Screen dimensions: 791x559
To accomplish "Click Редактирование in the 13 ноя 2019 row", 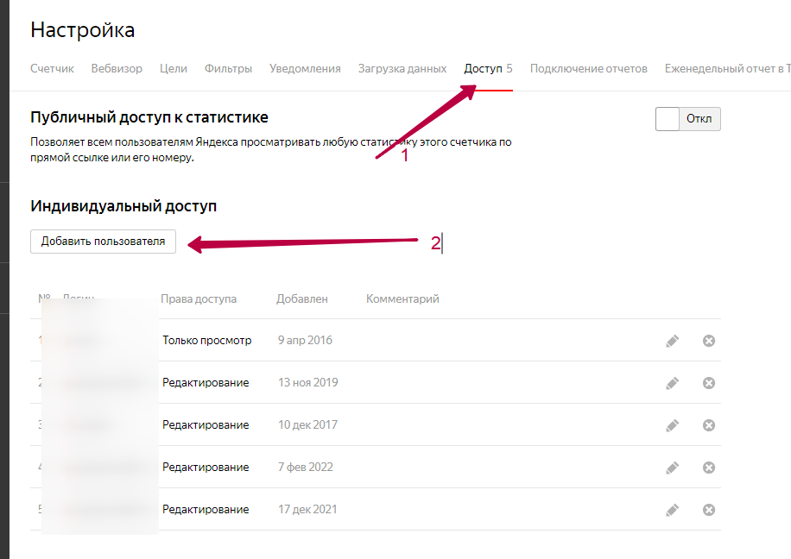I will [x=206, y=382].
